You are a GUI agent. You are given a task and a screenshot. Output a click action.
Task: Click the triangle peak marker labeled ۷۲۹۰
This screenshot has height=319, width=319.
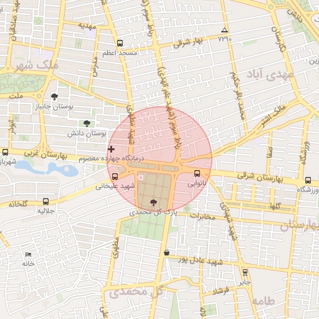coord(224,30)
